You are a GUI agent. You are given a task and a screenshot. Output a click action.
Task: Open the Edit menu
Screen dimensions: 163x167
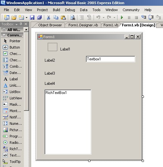tap(17, 10)
